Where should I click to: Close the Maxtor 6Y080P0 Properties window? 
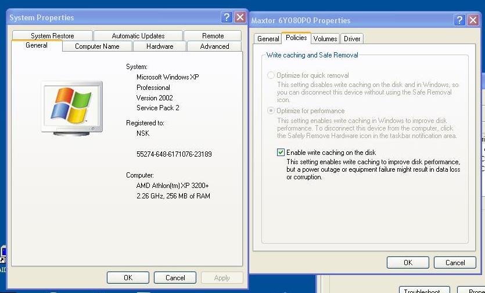473,20
